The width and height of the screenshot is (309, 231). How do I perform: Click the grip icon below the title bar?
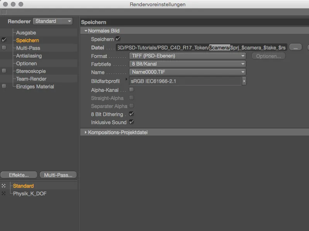tap(4, 12)
